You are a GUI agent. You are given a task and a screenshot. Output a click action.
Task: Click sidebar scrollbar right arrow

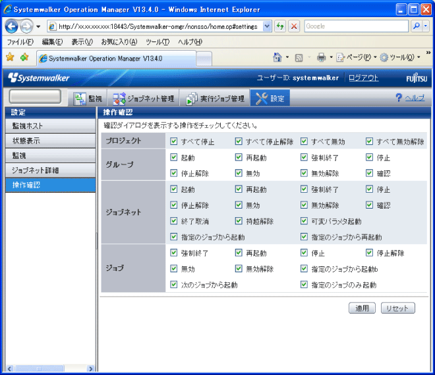tap(90, 368)
